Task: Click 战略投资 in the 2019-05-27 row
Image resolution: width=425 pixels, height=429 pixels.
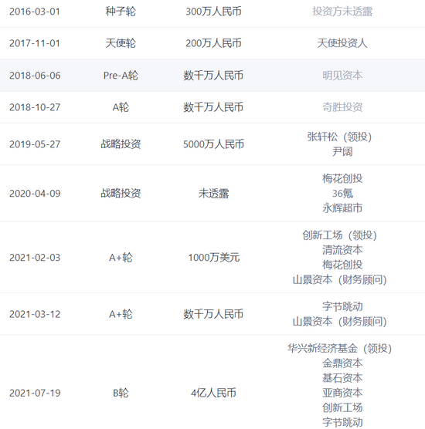Action: coord(121,144)
